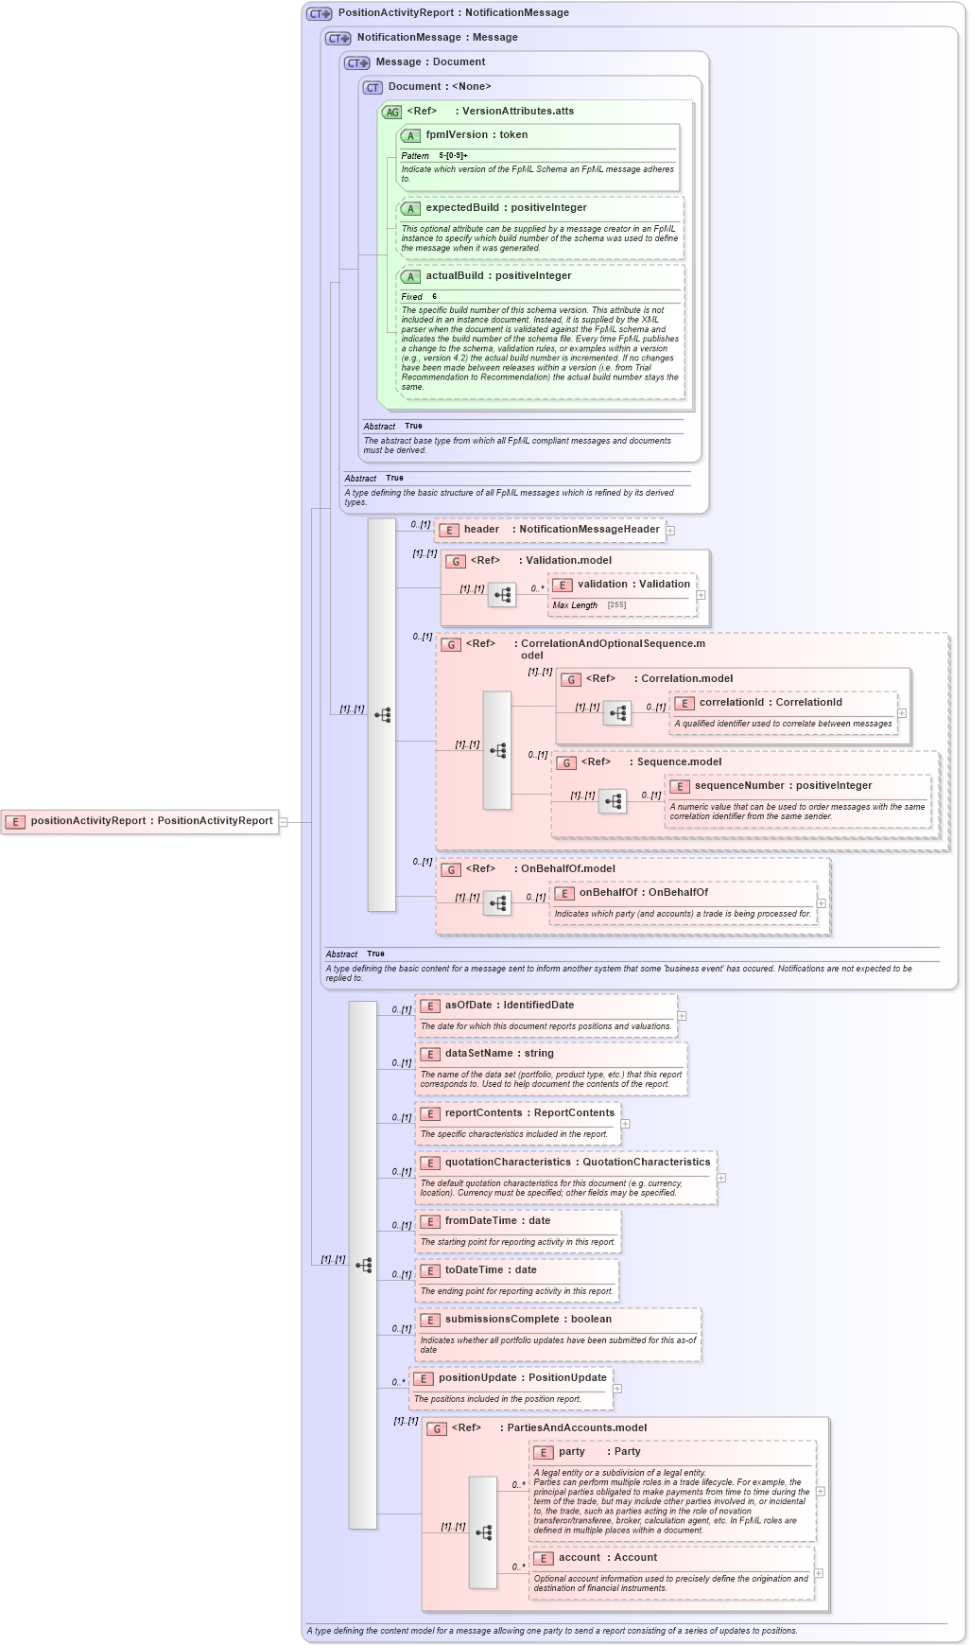Screen dimensions: 970x1645
Task: Click the E icon of quotationCharacteristics
Action: [x=430, y=1163]
